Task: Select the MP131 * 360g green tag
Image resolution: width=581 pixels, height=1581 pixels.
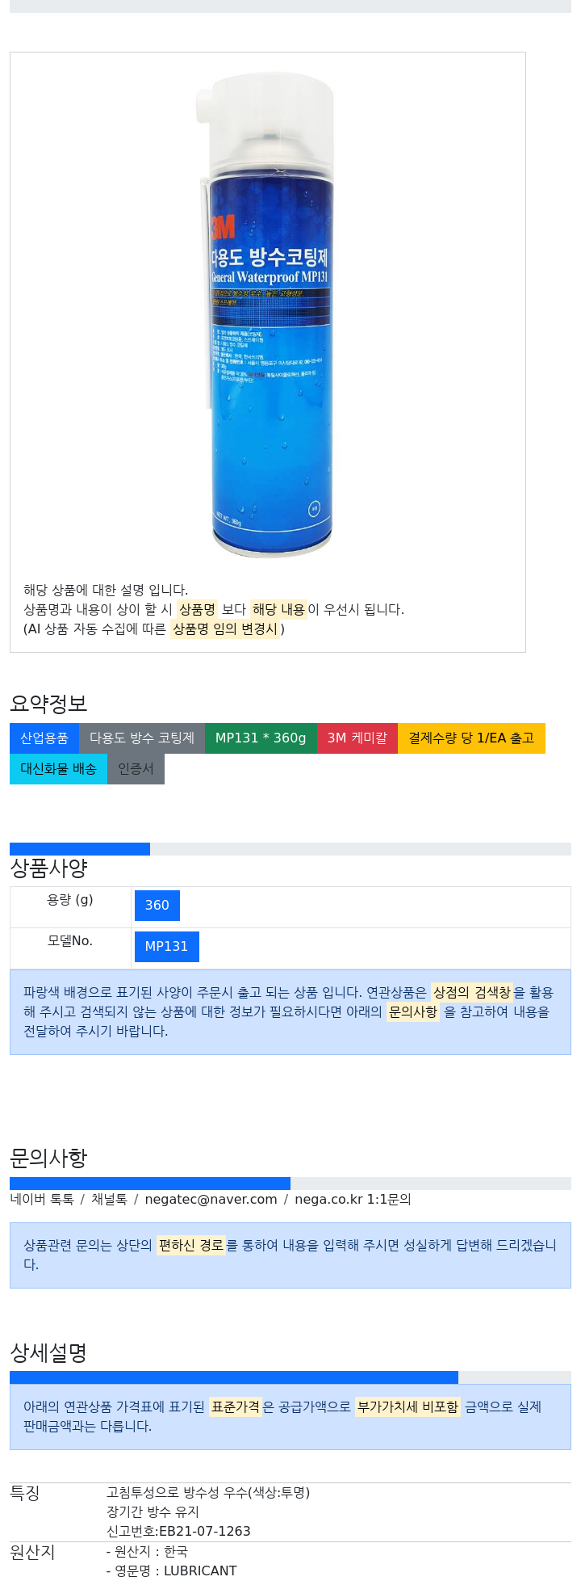Action: pos(261,738)
